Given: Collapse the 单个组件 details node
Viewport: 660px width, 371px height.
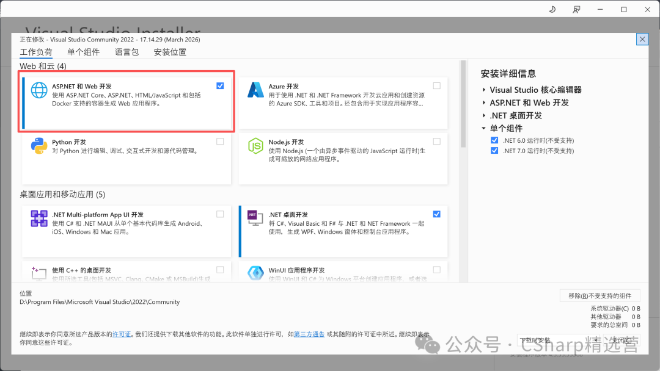Looking at the screenshot, I should pyautogui.click(x=484, y=128).
